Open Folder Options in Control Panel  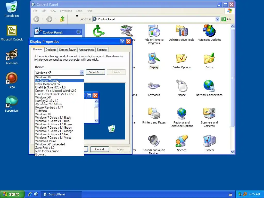(x=181, y=61)
